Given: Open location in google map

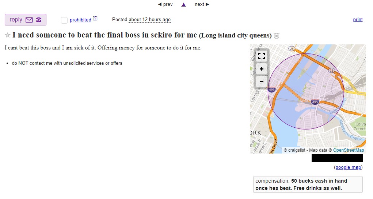Looking at the screenshot, I should (348, 167).
